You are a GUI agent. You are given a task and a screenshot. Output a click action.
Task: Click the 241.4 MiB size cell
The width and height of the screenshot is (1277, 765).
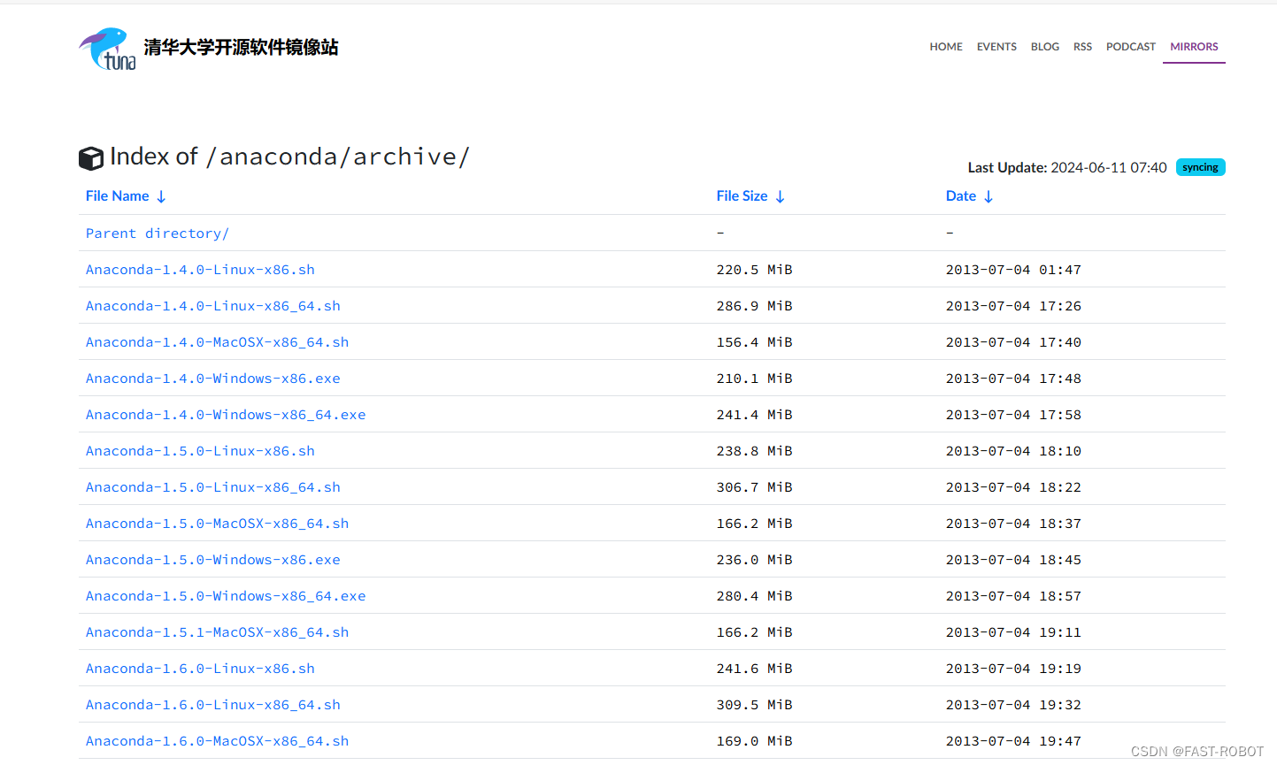pyautogui.click(x=754, y=415)
